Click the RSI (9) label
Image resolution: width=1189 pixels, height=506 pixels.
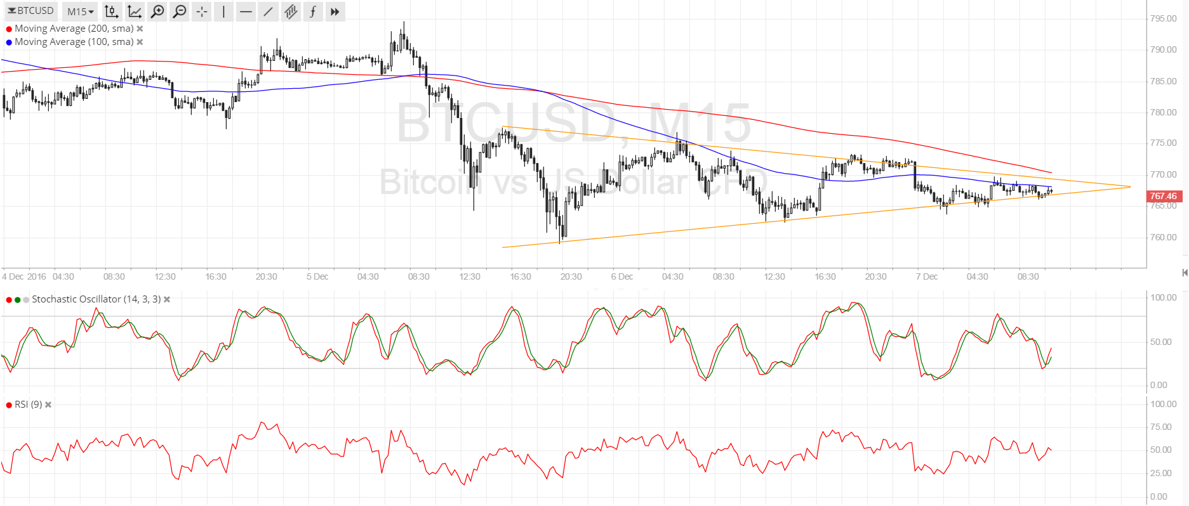(29, 405)
